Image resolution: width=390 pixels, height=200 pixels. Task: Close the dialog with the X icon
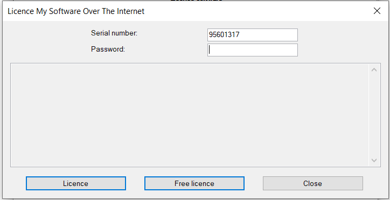pos(377,11)
